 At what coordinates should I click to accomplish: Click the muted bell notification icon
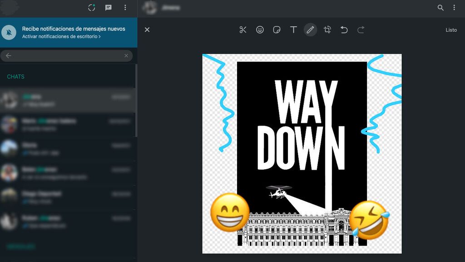[x=9, y=32]
